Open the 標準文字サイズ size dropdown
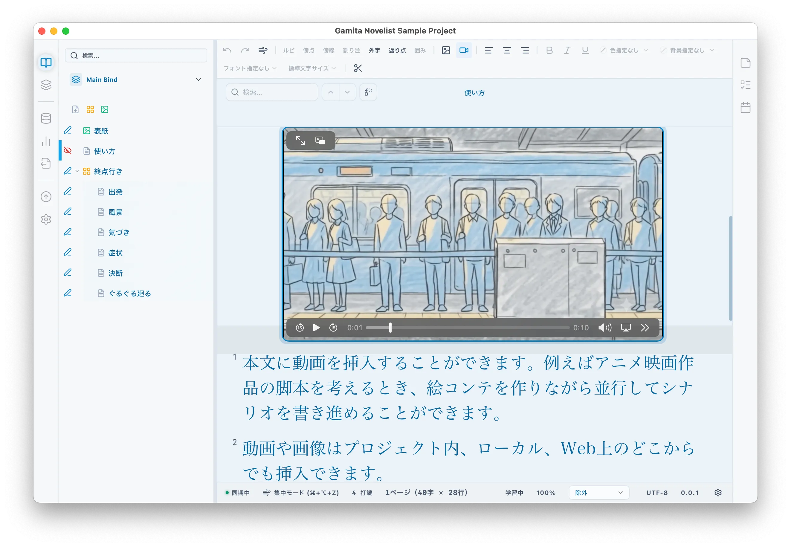 (311, 68)
